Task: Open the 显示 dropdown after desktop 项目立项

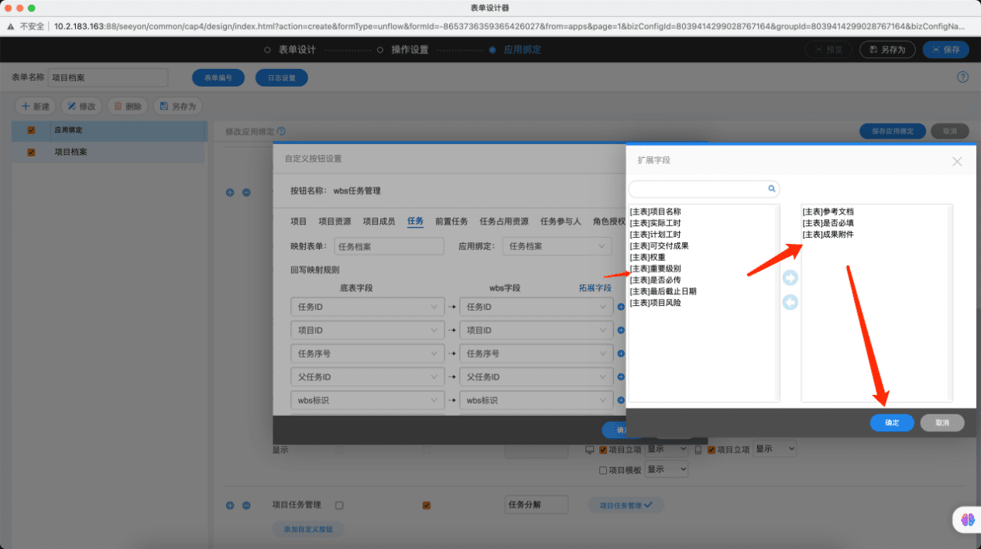Action: (666, 449)
